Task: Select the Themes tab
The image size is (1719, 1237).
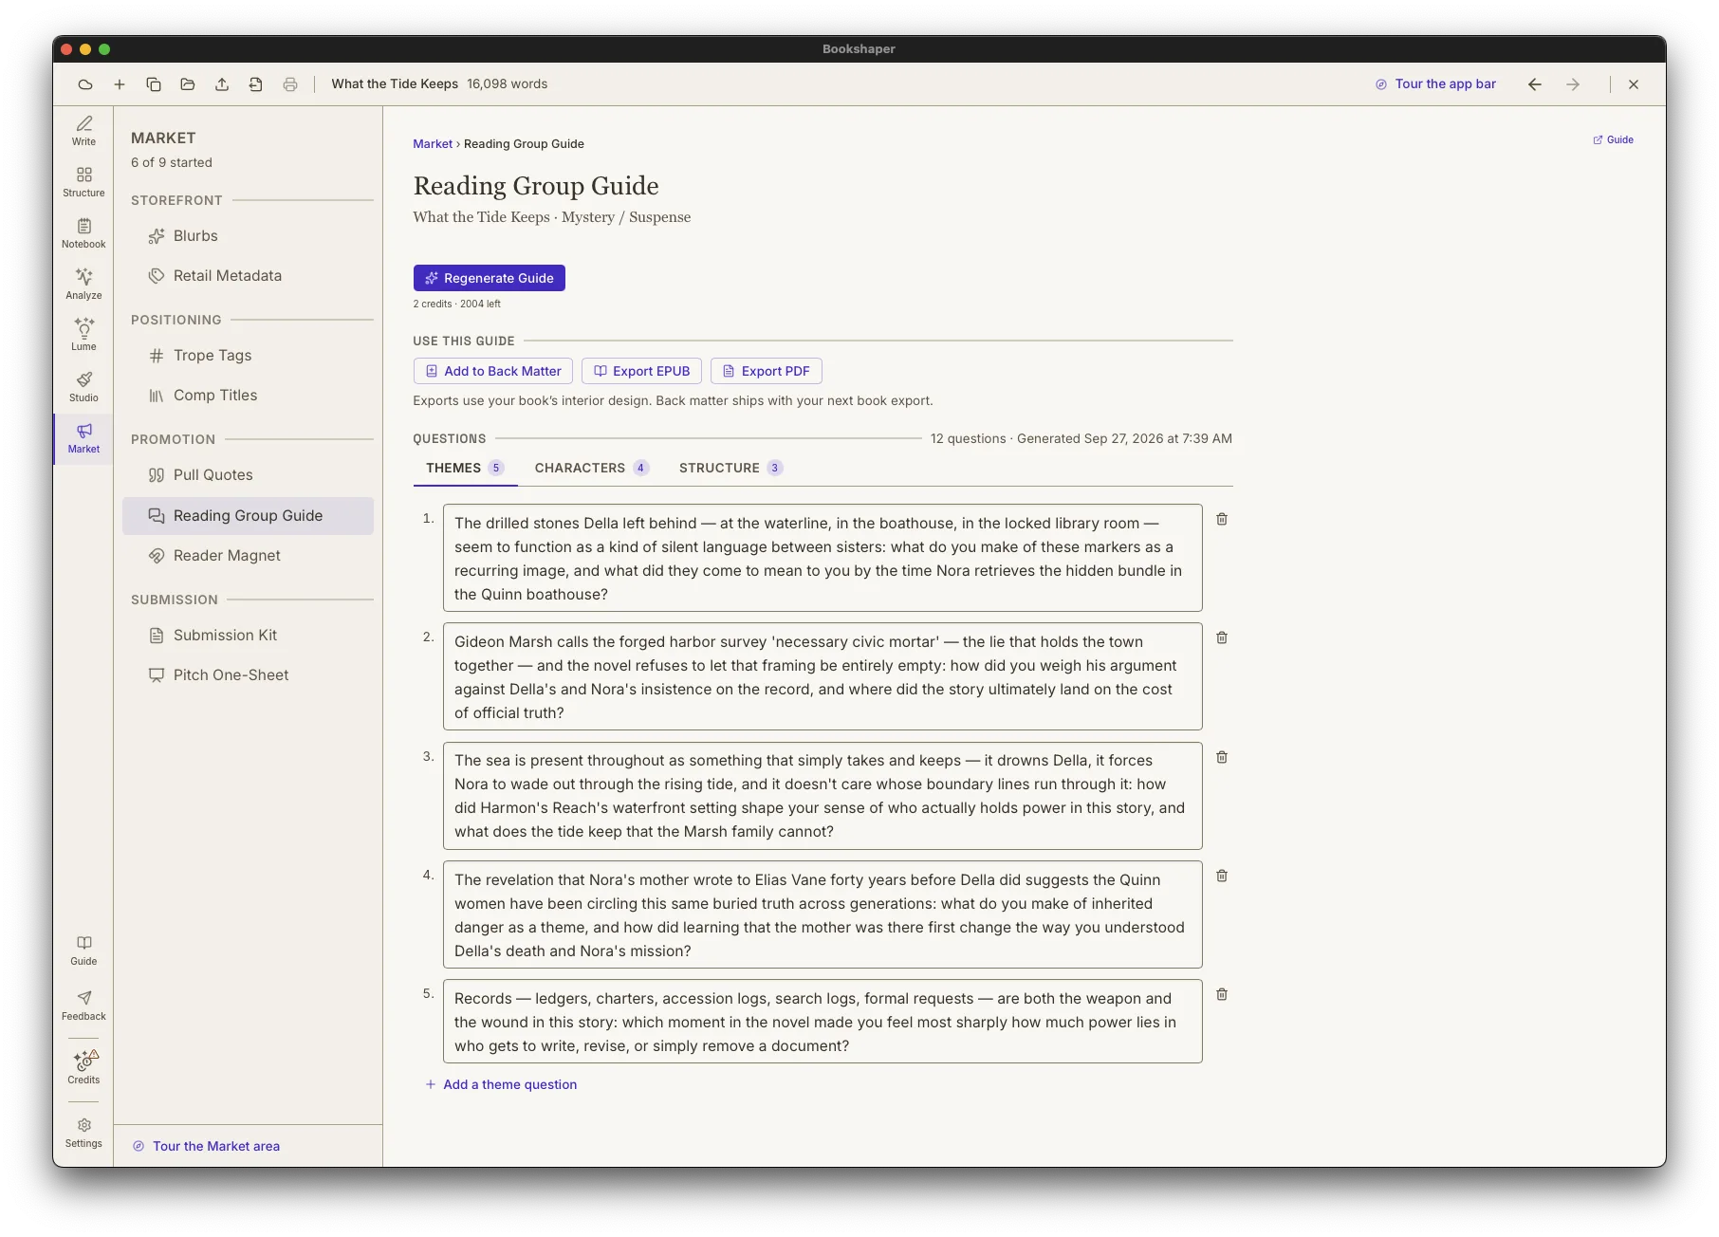Action: [x=465, y=468]
